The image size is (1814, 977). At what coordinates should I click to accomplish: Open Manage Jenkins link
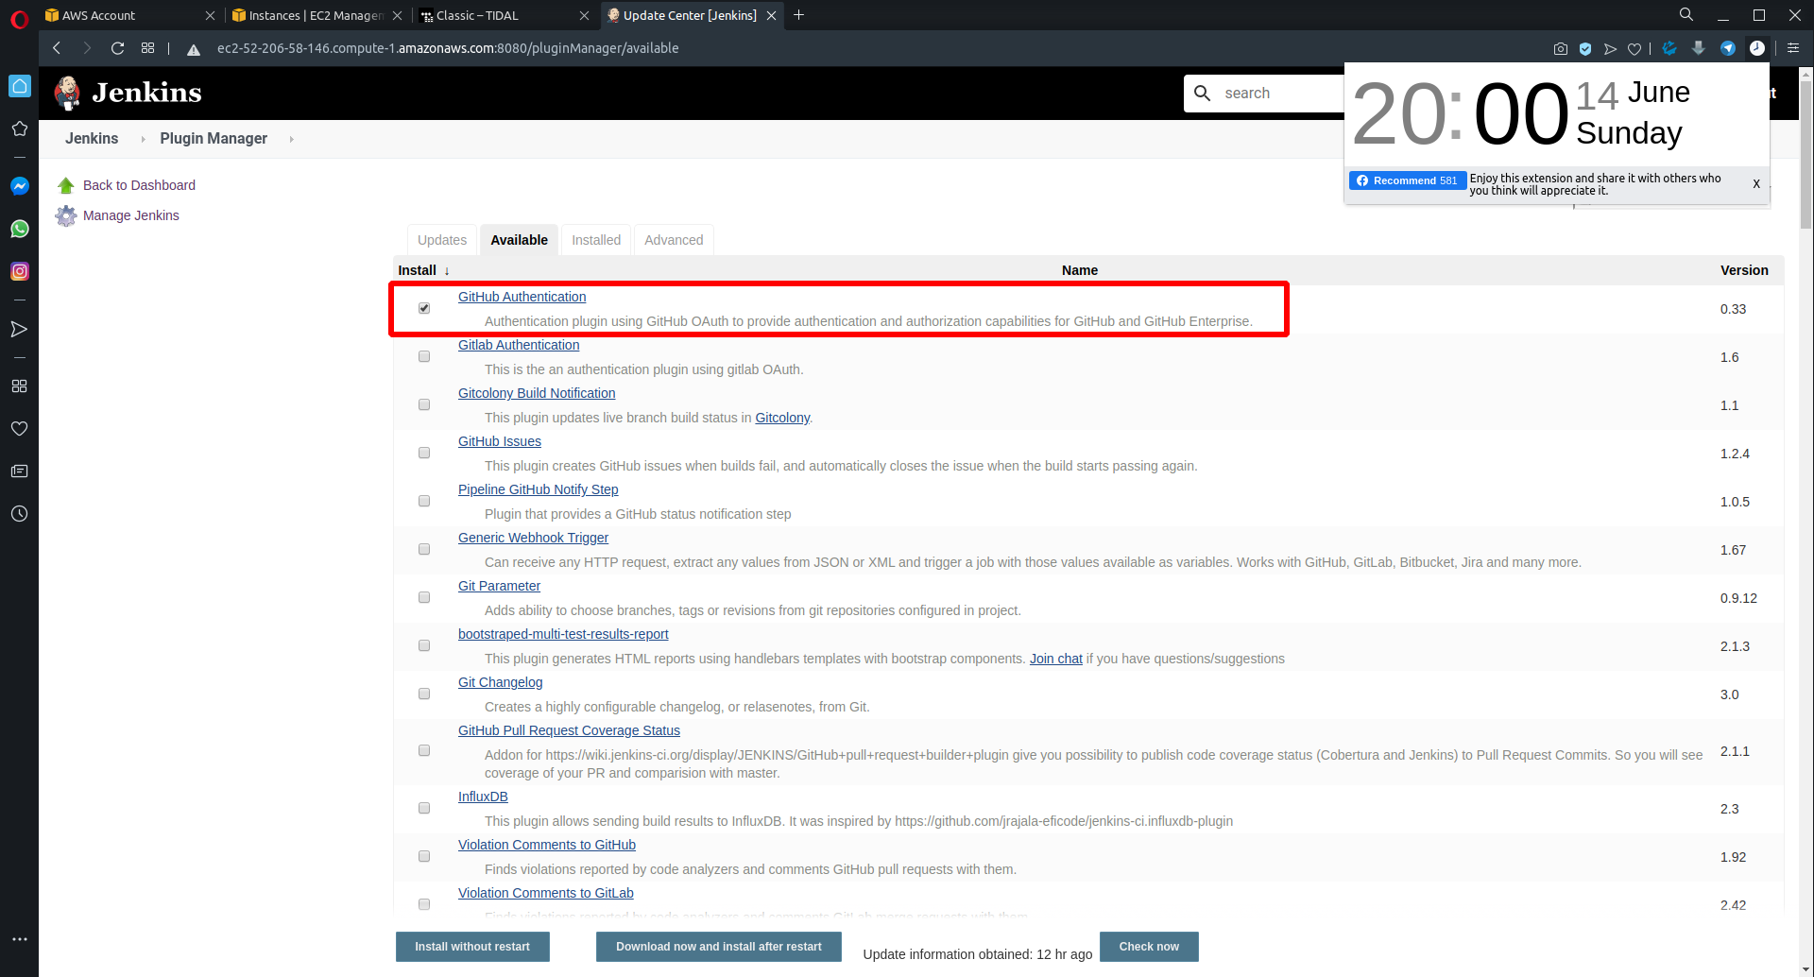tap(130, 215)
